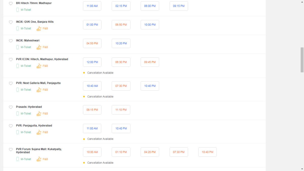Favorite the BR Hitech 70mm Madhapur theater
Screen dimensions: 304x171
pyautogui.click(x=11, y=4)
